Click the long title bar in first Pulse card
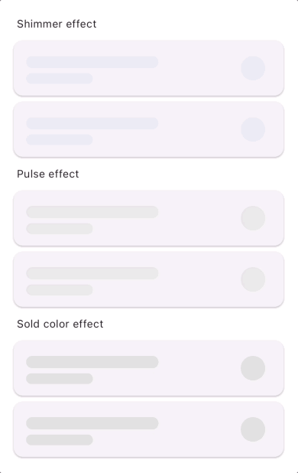The width and height of the screenshot is (298, 473). pyautogui.click(x=92, y=212)
